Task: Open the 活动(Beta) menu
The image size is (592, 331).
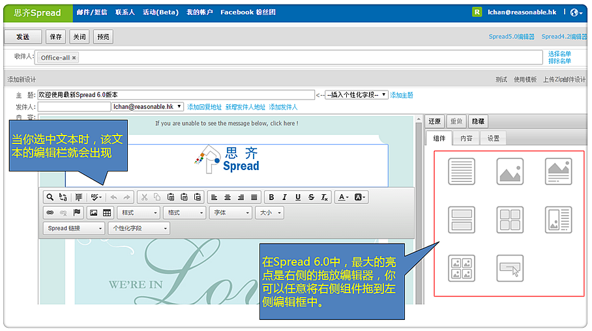Action: 160,12
